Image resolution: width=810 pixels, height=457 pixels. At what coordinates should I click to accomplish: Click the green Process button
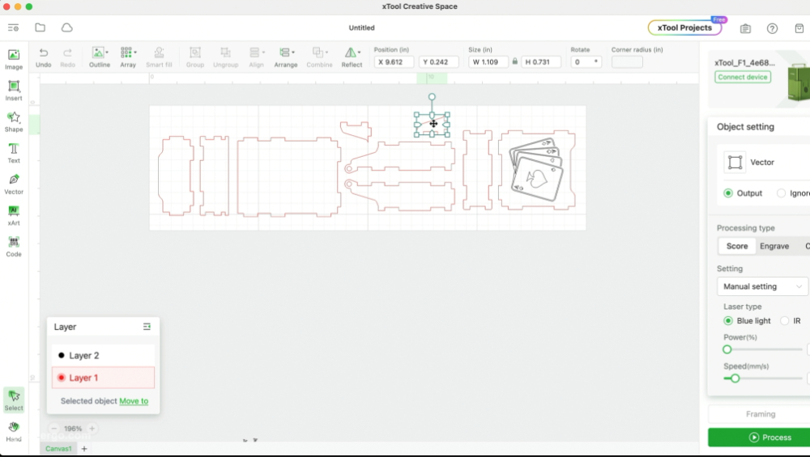[759, 438]
